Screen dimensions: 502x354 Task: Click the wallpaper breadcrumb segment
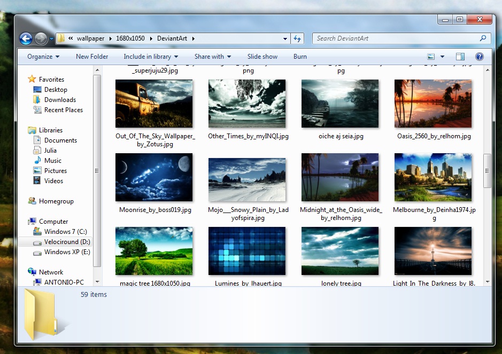pyautogui.click(x=90, y=38)
